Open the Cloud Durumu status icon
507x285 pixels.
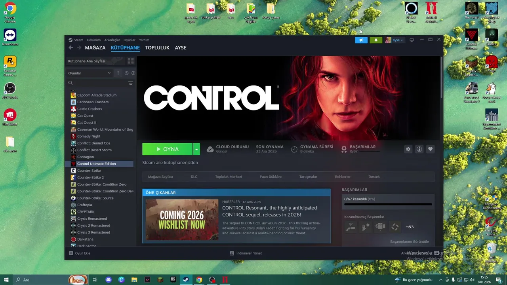(x=210, y=149)
